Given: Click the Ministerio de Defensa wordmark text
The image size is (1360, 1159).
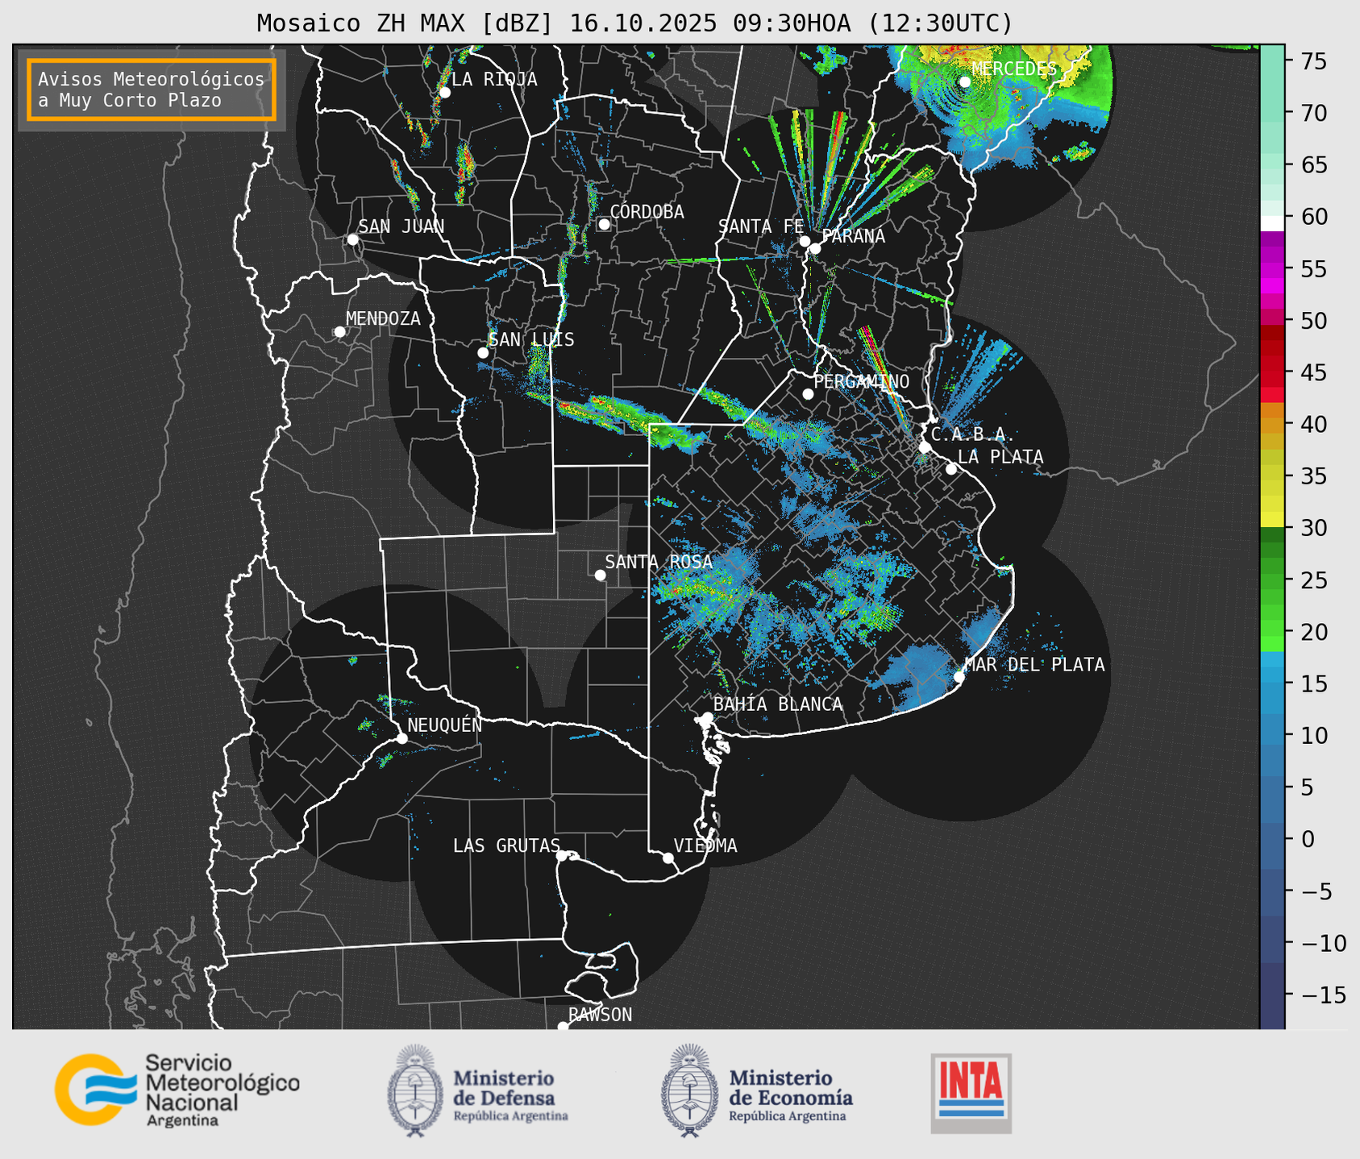Looking at the screenshot, I should (x=510, y=1096).
